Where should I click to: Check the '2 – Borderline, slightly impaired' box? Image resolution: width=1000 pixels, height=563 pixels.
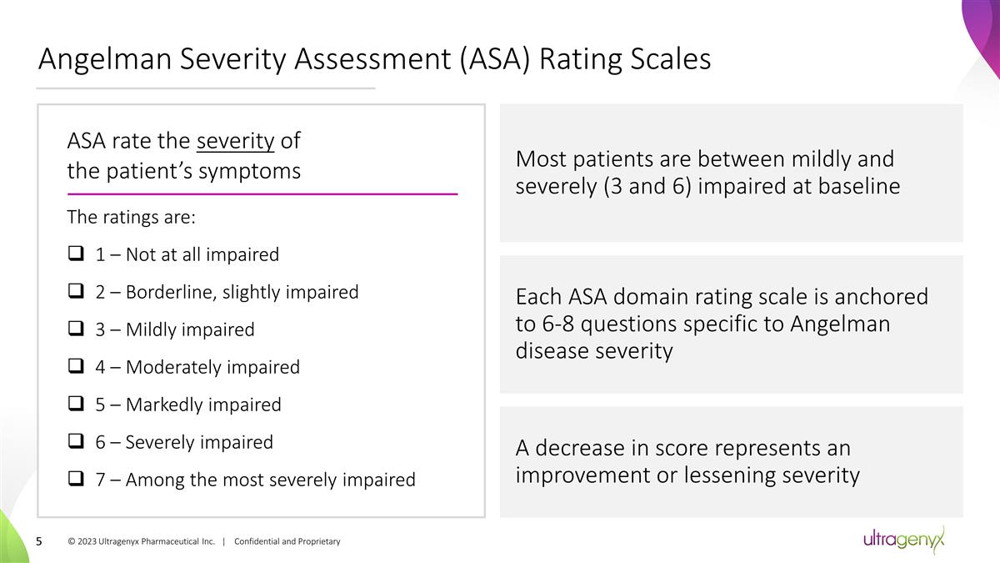pyautogui.click(x=74, y=292)
